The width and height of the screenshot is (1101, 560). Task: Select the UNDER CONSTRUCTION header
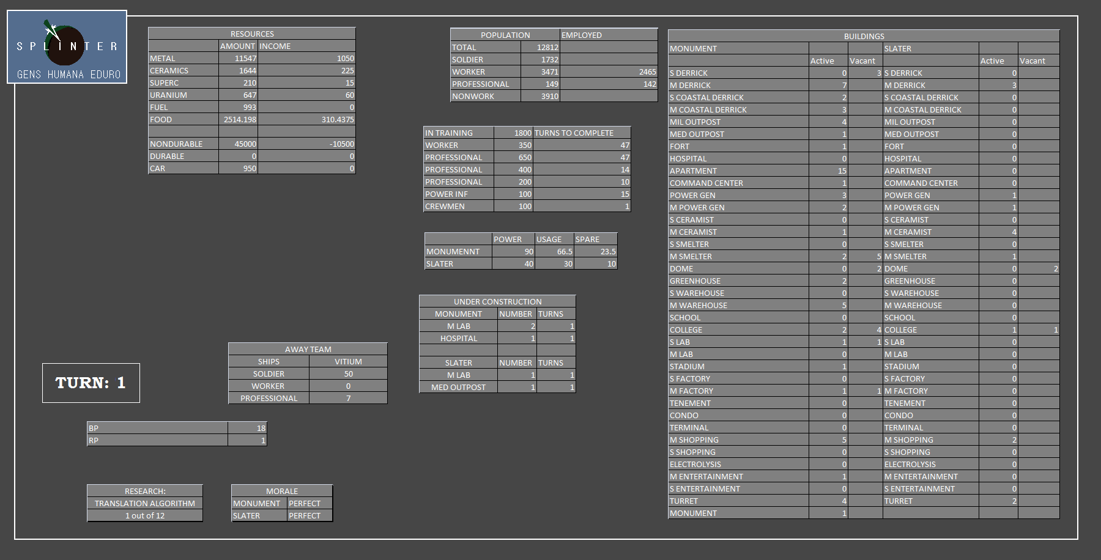pyautogui.click(x=497, y=302)
